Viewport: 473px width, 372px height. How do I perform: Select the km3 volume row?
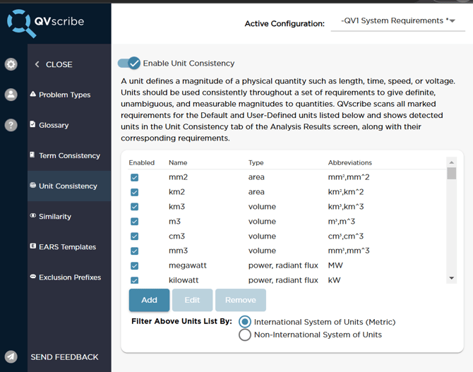point(282,207)
